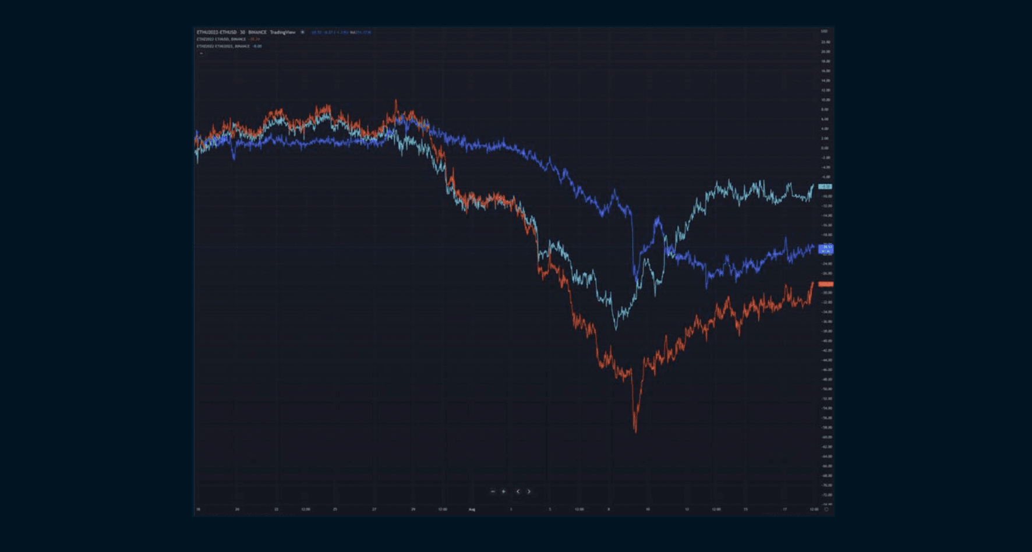Click the TradingView logo in the legend
This screenshot has width=1032, height=552.
[x=284, y=33]
